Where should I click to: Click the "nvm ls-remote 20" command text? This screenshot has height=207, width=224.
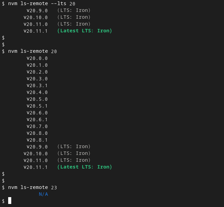click(32, 51)
